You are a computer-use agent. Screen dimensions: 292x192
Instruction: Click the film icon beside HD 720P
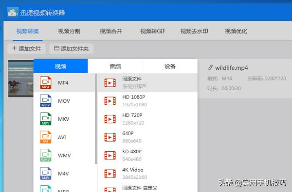110,119
